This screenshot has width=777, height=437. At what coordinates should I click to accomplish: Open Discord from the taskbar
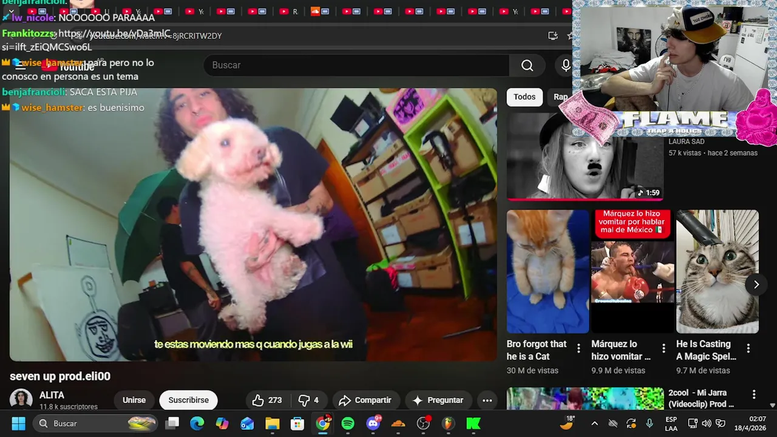point(373,423)
